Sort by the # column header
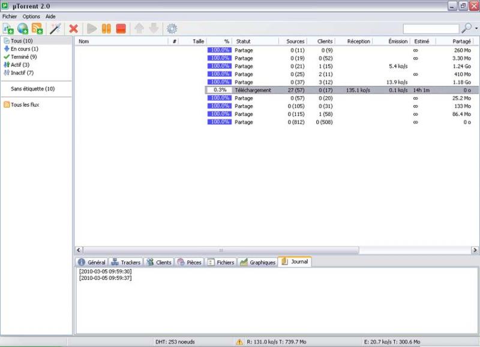This screenshot has height=347, width=480. click(173, 41)
